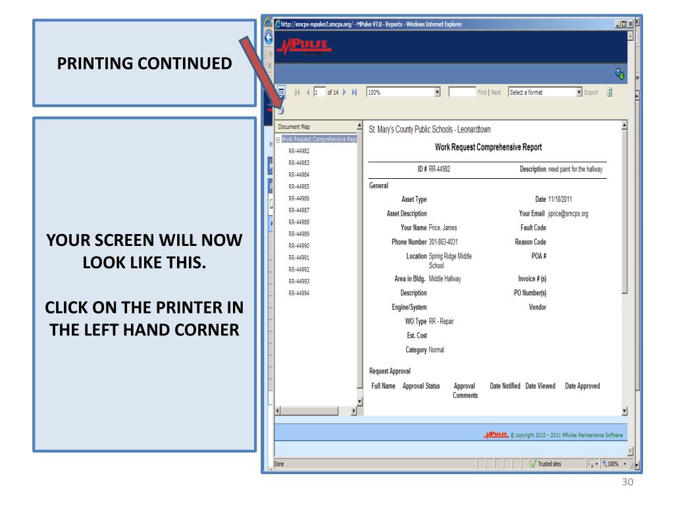Viewport: 674px width, 505px height.
Task: Select RR-44989 in the Document Map
Action: tap(299, 234)
